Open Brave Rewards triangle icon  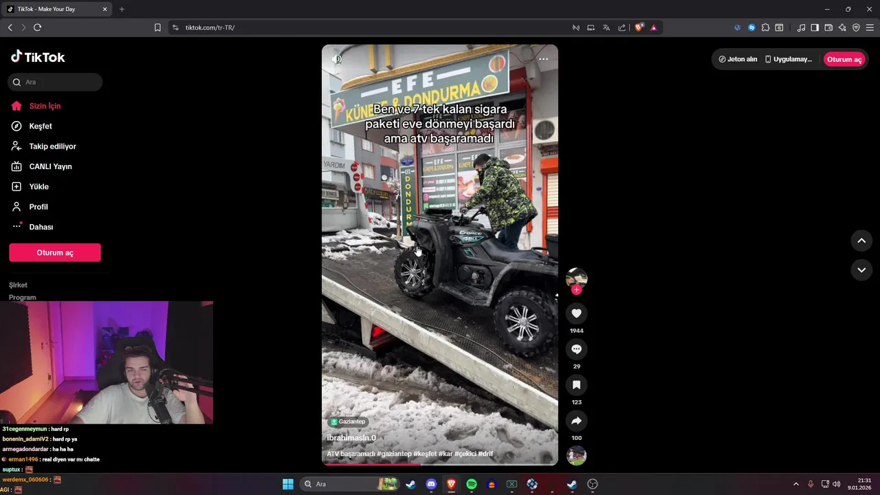pyautogui.click(x=653, y=27)
